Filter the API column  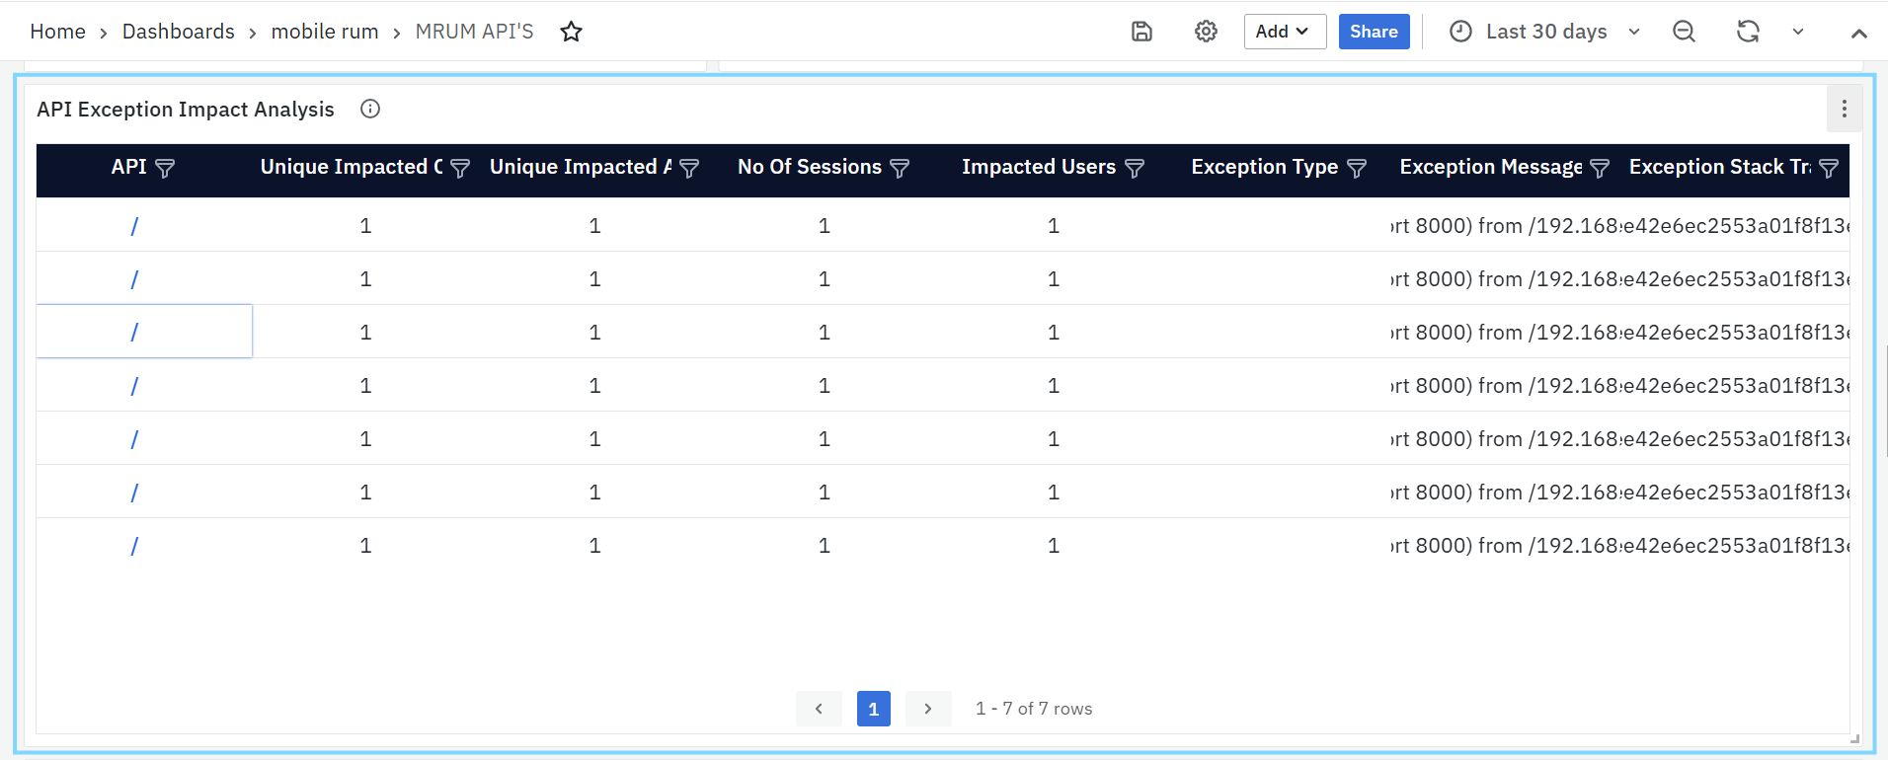(165, 169)
